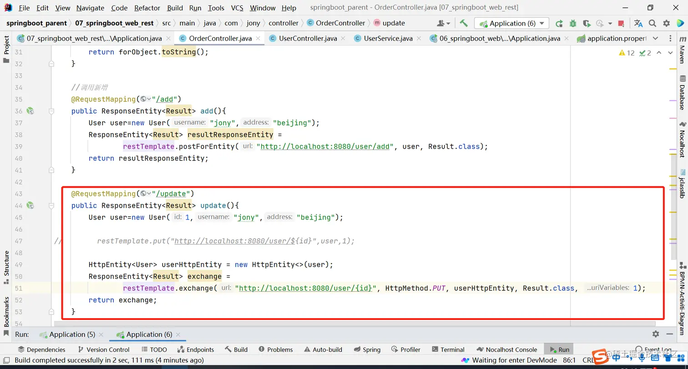Start debugging with the green bug icon

coord(573,23)
